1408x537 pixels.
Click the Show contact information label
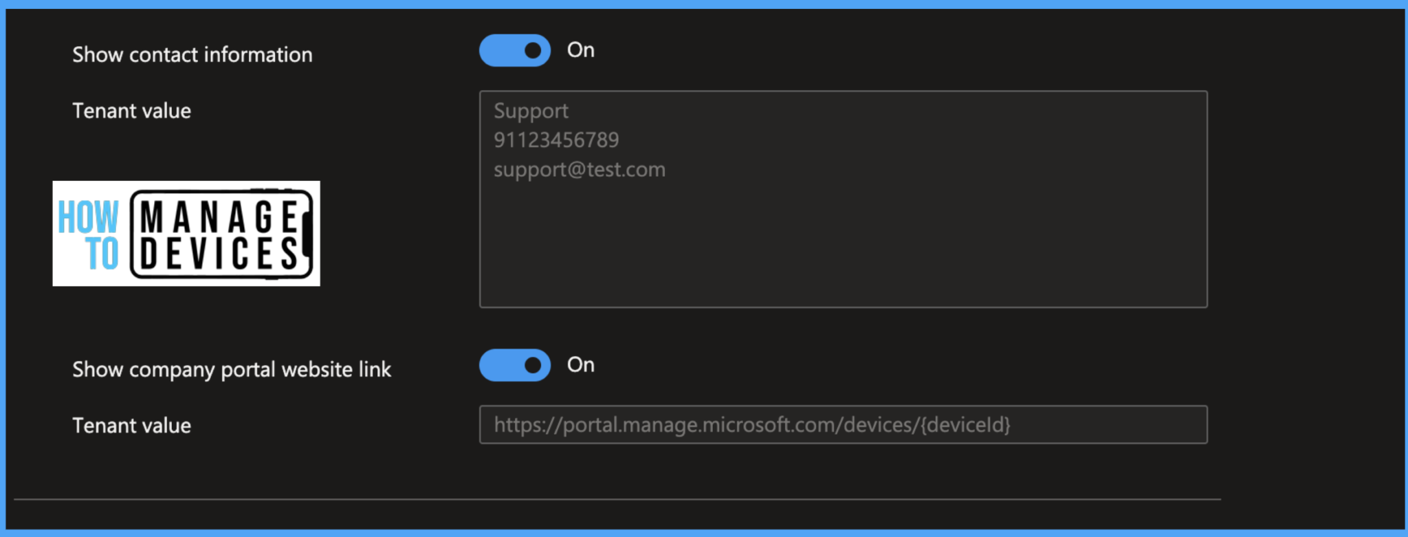(x=192, y=54)
